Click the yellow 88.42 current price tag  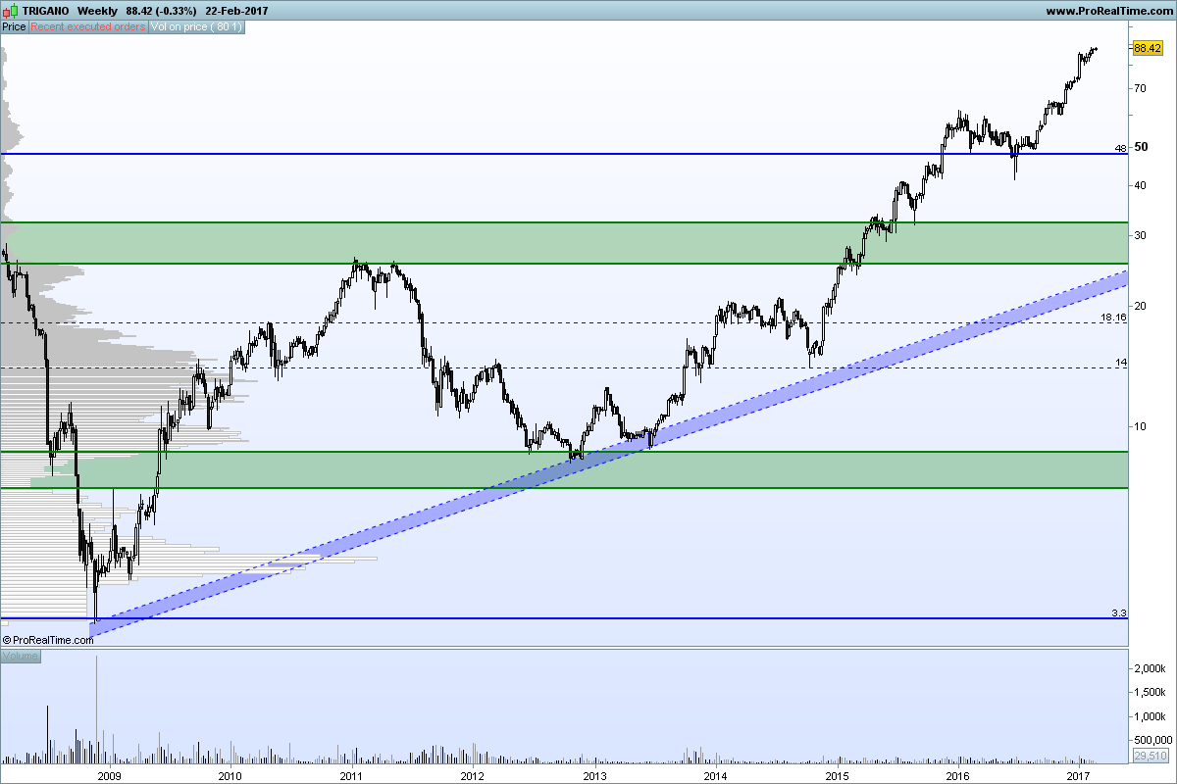click(x=1146, y=47)
